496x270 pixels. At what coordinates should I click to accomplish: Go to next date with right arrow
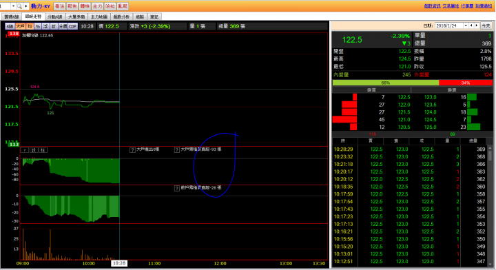[x=477, y=25]
